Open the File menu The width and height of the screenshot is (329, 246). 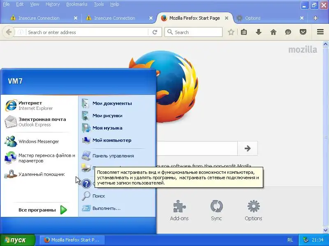pos(6,4)
